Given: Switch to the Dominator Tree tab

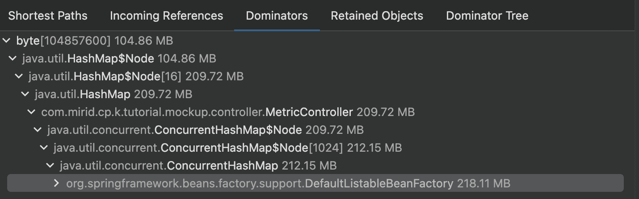Looking at the screenshot, I should tap(487, 16).
